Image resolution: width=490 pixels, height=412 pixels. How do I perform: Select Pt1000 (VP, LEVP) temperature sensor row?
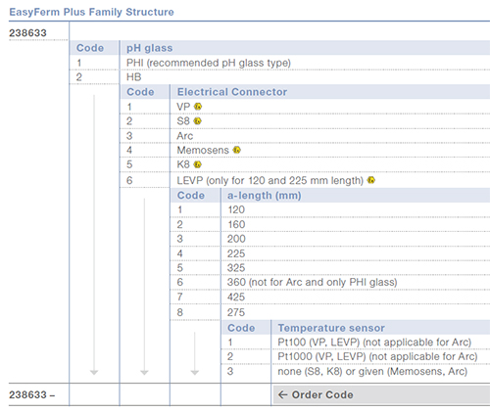pyautogui.click(x=356, y=356)
